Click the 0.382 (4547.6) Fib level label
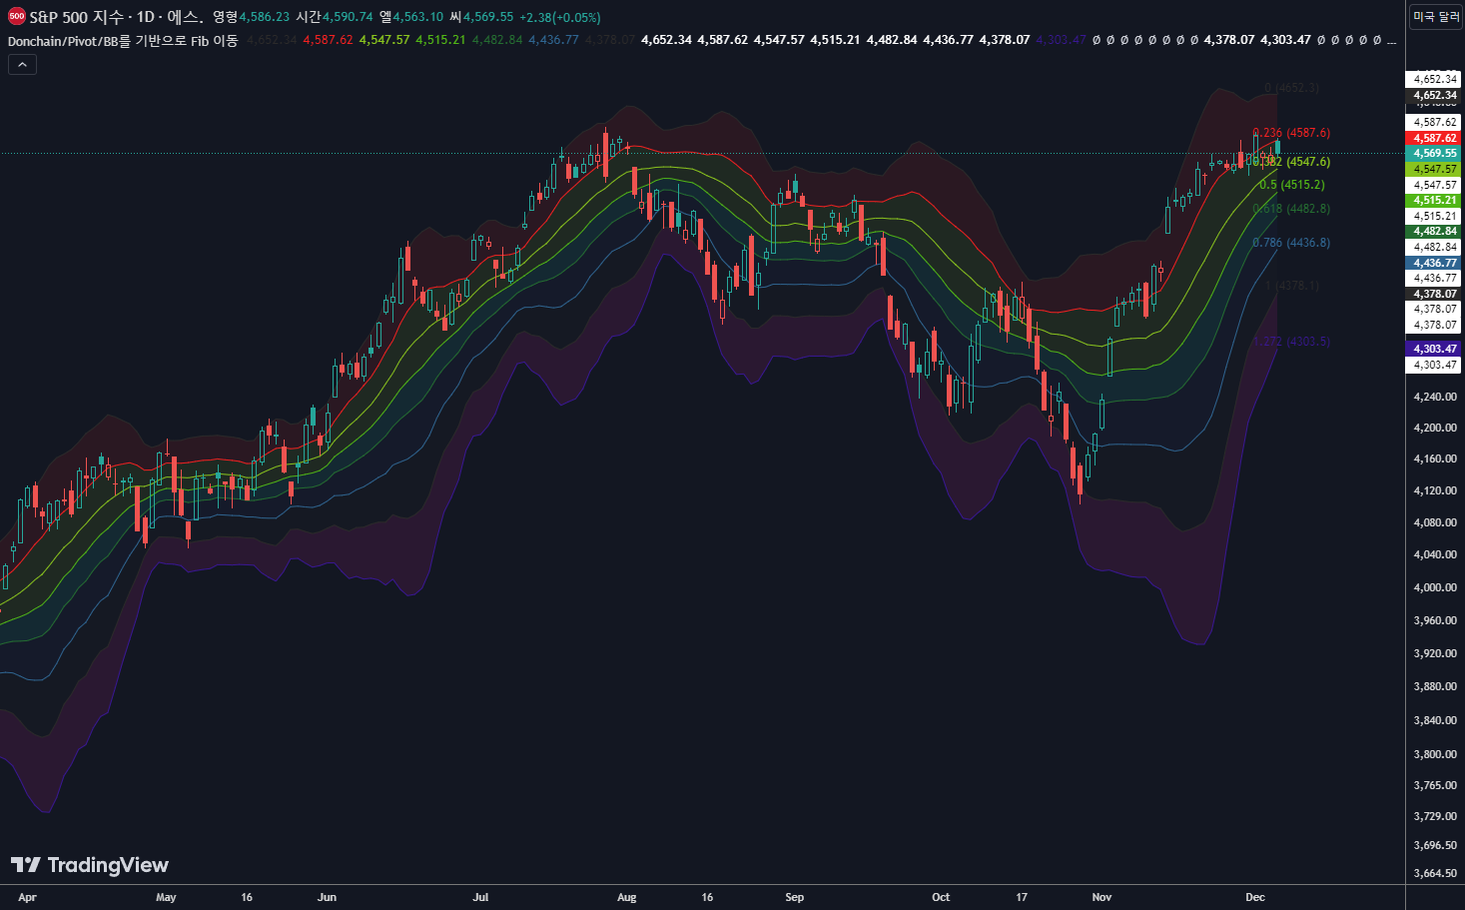The image size is (1465, 910). point(1291,162)
